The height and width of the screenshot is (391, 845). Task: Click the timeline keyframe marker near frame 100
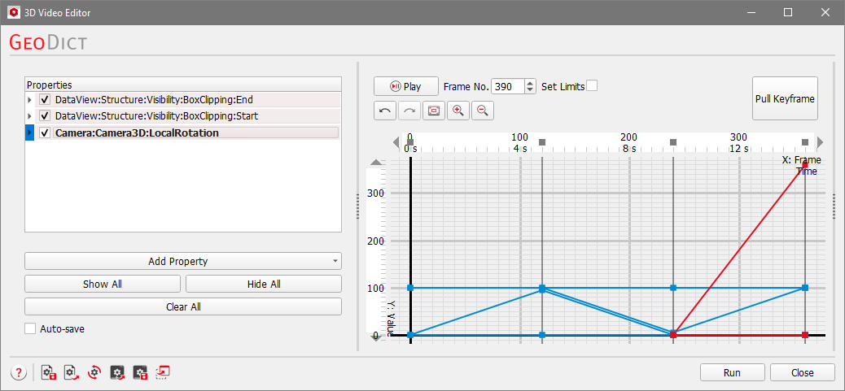tap(542, 142)
